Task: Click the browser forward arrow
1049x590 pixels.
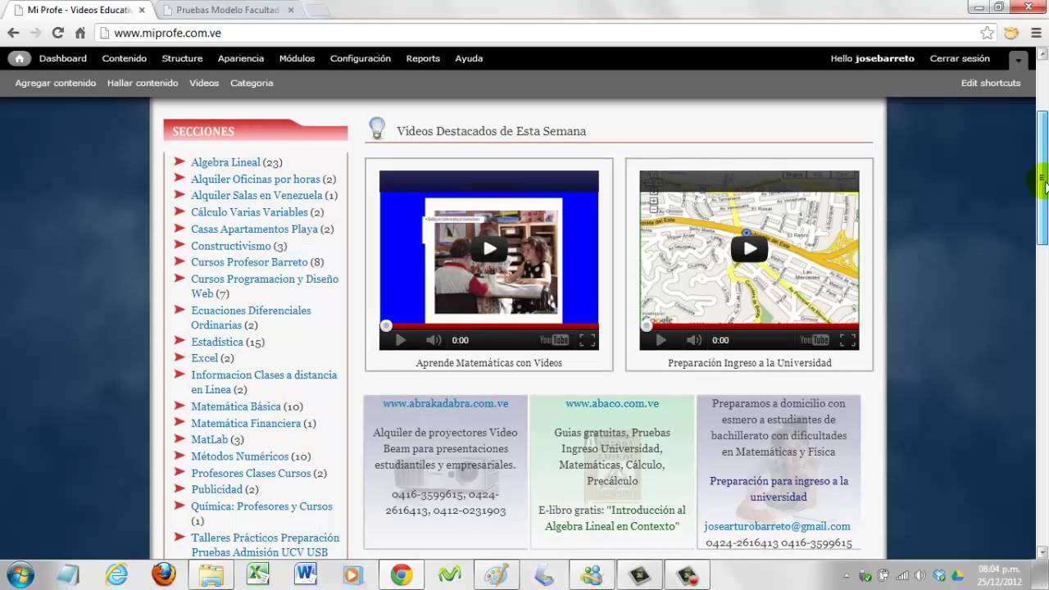Action: coord(35,33)
